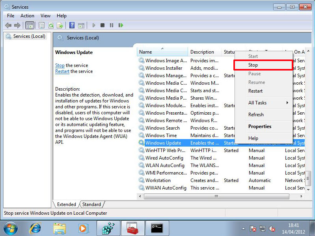Click the Forward arrow in toolbar
315x236 pixels.
pyautogui.click(x=17, y=26)
